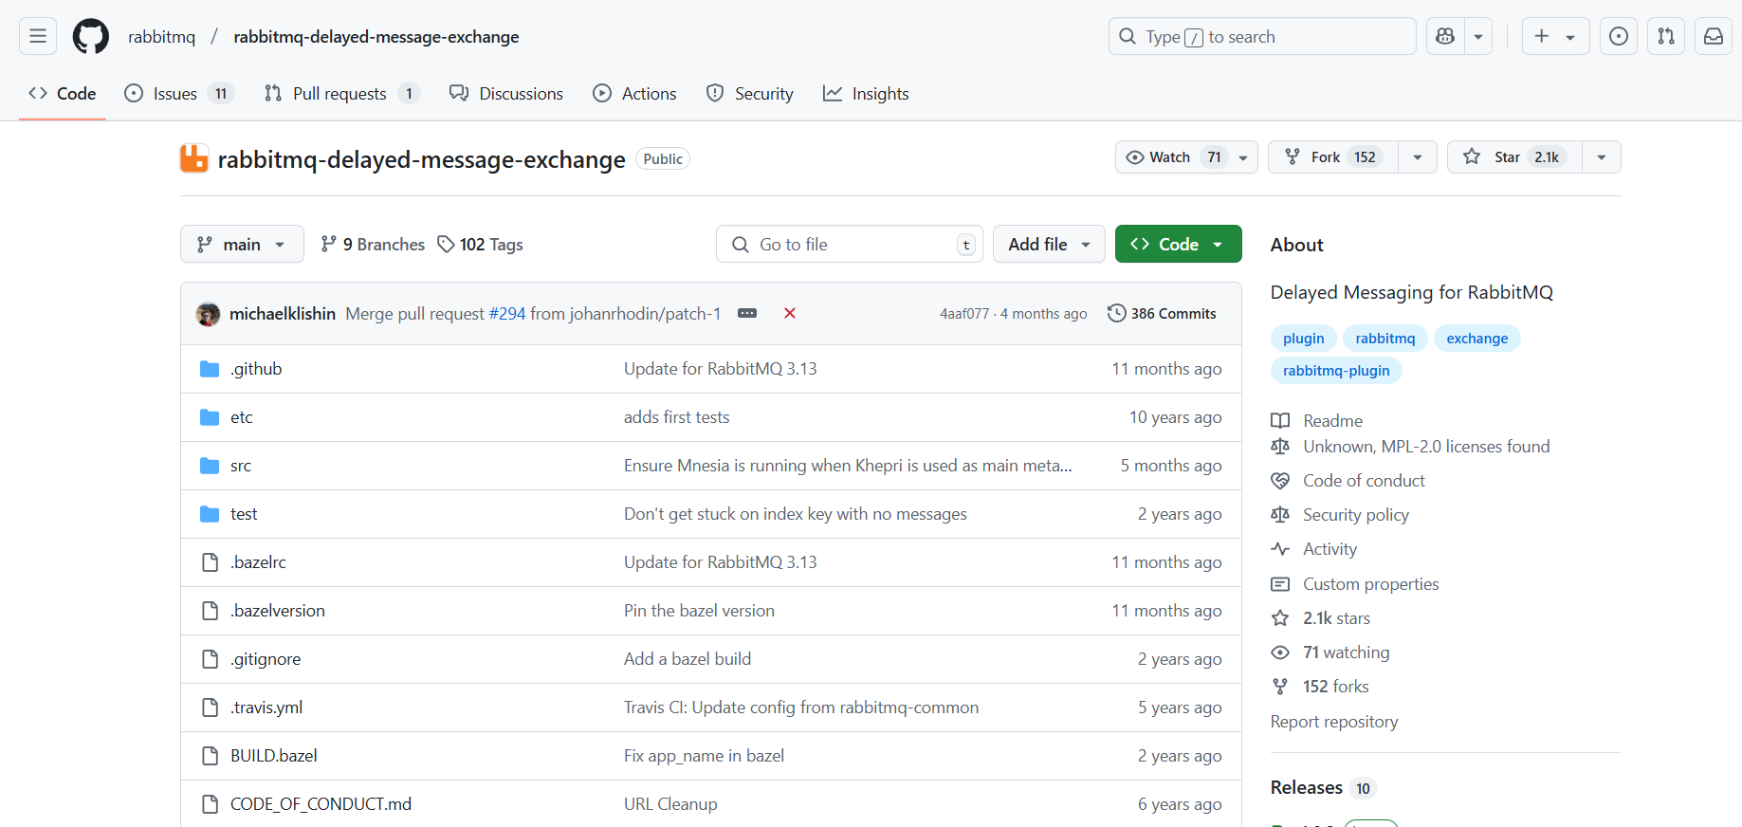
Task: Open the src folder
Action: click(241, 466)
